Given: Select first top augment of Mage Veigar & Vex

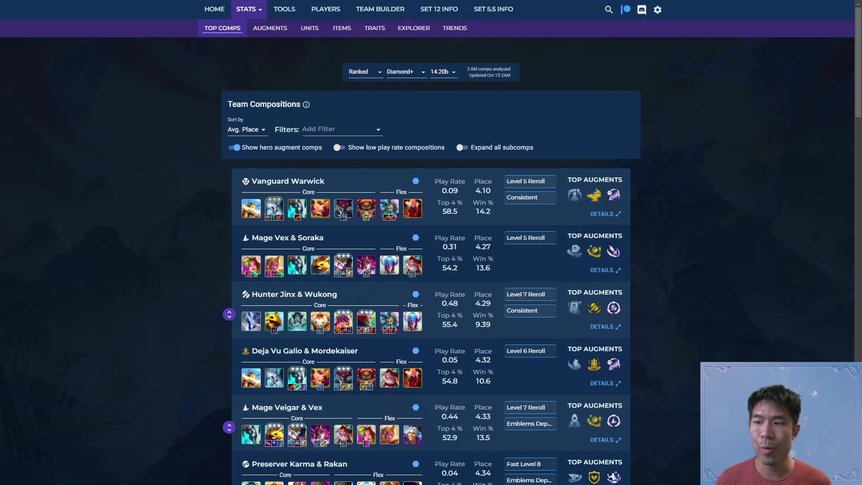Looking at the screenshot, I should (574, 421).
